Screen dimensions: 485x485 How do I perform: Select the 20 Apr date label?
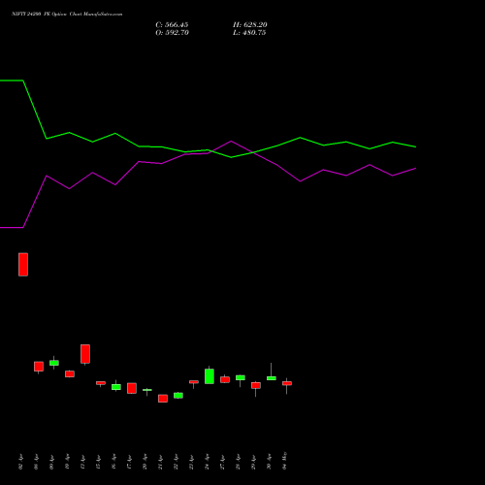click(145, 463)
